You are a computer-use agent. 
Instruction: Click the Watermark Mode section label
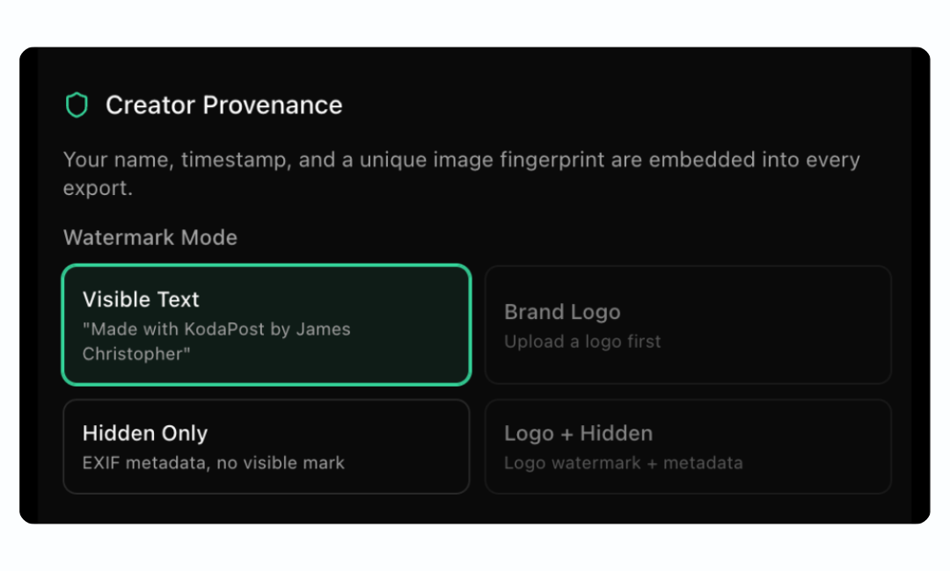[150, 237]
